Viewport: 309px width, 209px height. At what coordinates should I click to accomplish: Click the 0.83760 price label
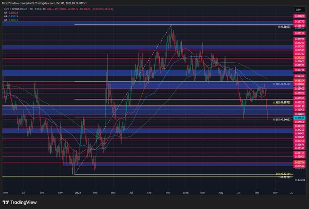coord(299,141)
